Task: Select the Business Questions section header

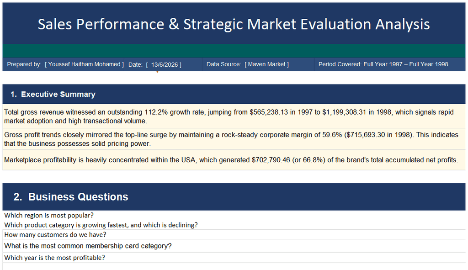Action: (234, 197)
